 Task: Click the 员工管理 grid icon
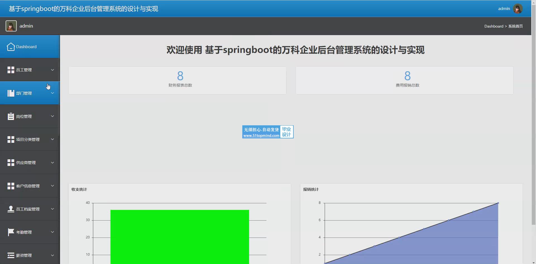pos(11,70)
